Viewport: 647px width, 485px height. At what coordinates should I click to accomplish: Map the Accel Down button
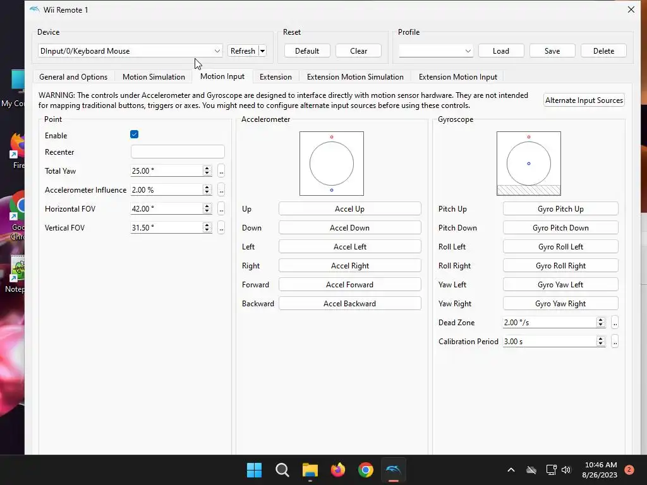pyautogui.click(x=349, y=227)
